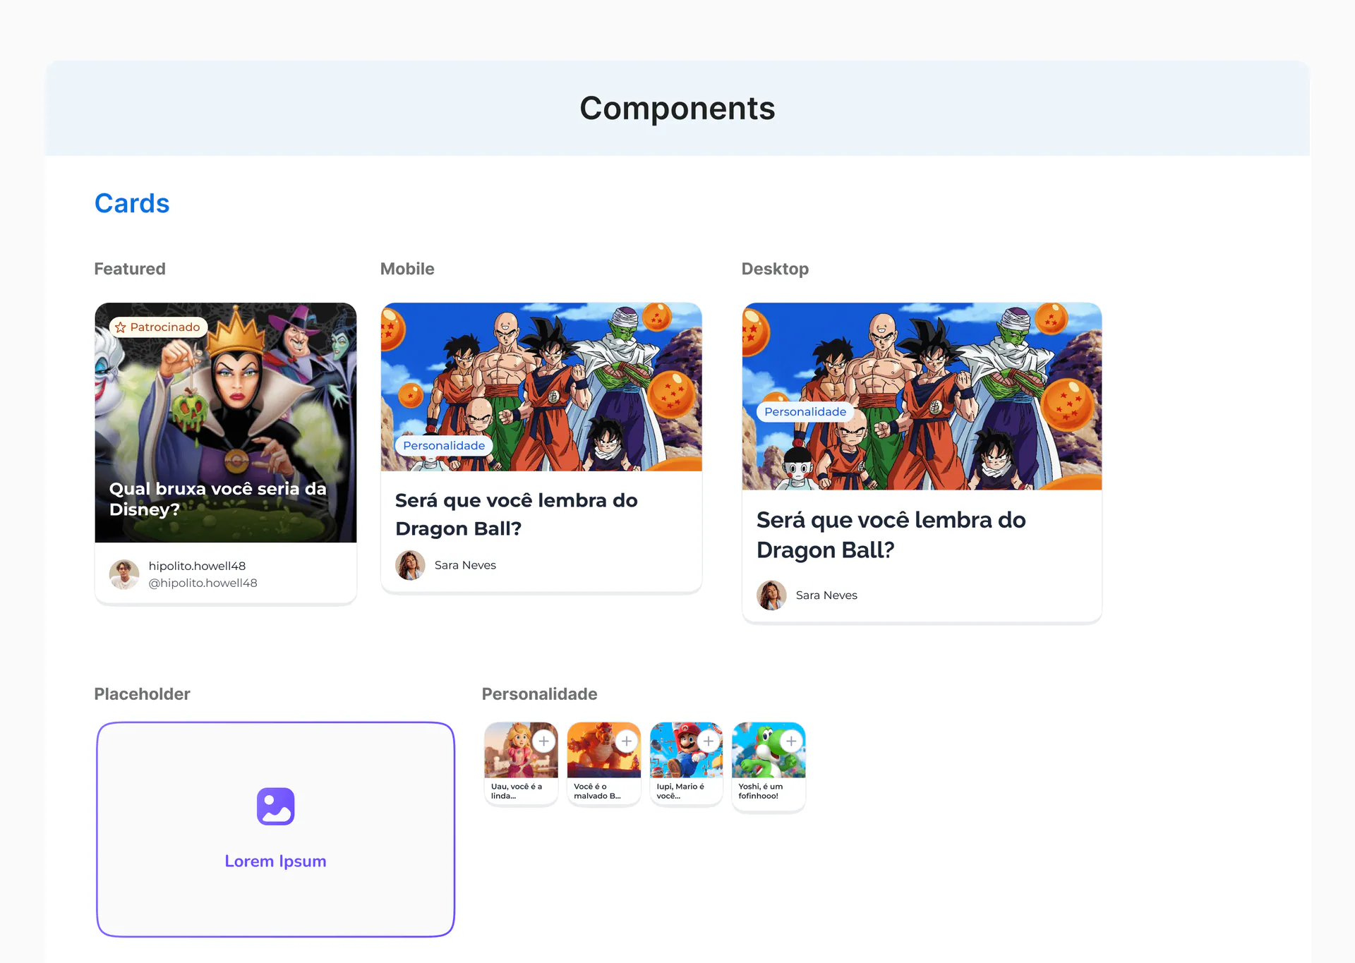Click plus icon on Mario card

(x=709, y=741)
